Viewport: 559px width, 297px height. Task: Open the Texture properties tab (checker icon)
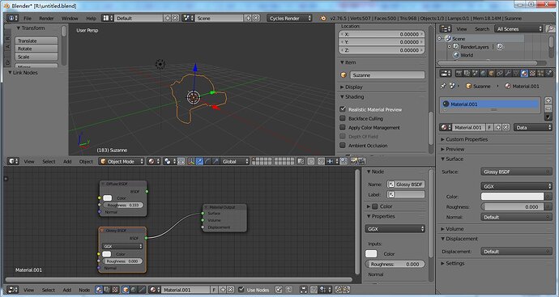tap(532, 73)
